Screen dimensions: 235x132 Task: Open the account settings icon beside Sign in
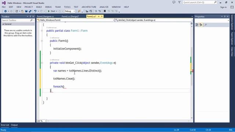[x=232, y=7]
